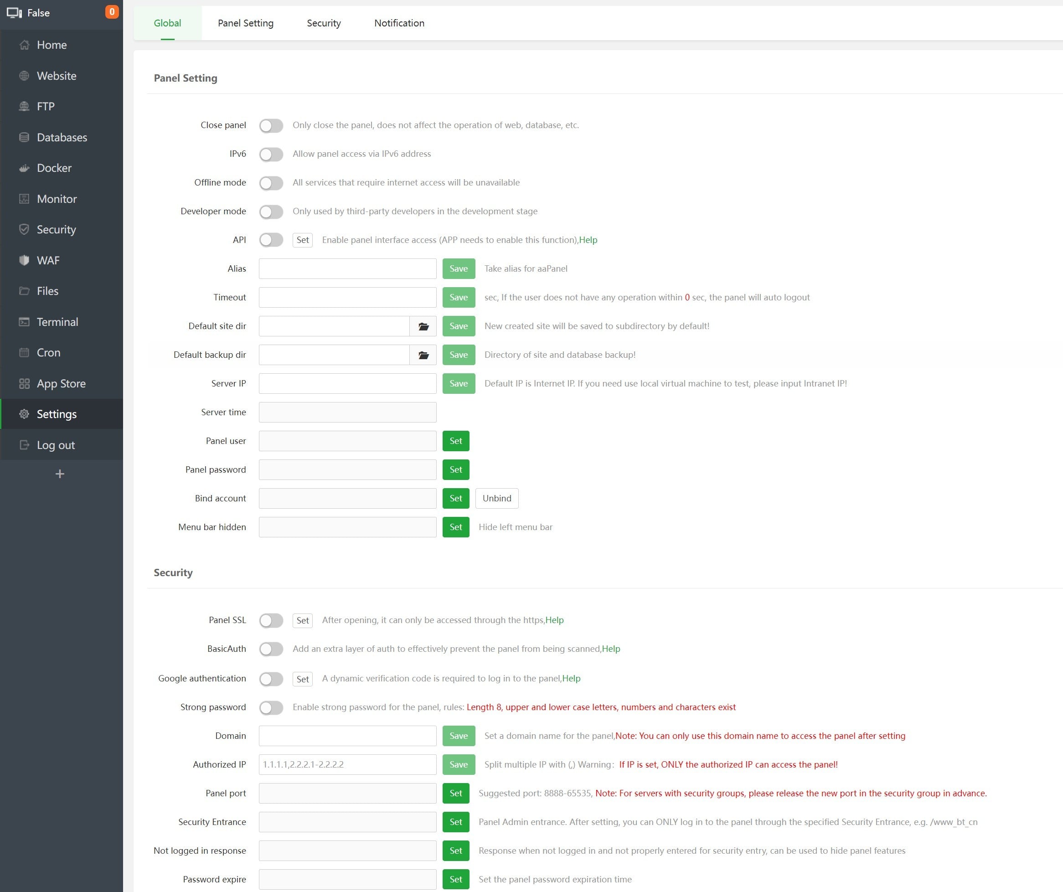Open the Panel Setting tab
The image size is (1063, 892).
click(246, 23)
